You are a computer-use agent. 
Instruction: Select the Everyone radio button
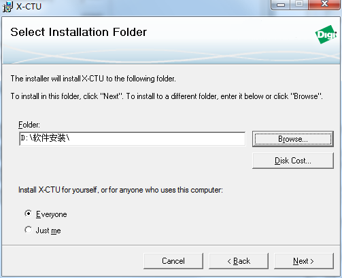(x=29, y=214)
